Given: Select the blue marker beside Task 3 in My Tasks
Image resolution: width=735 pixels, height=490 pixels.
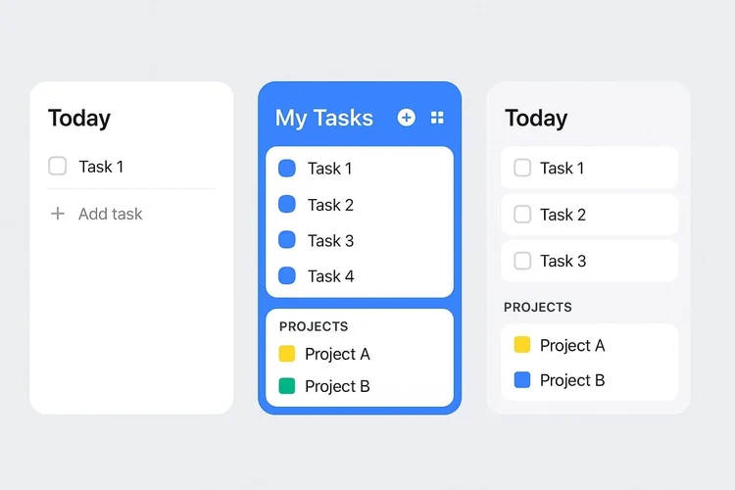Looking at the screenshot, I should coord(287,239).
